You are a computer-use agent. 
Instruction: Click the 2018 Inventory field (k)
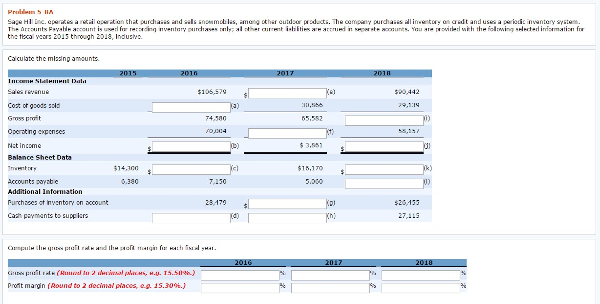point(384,169)
